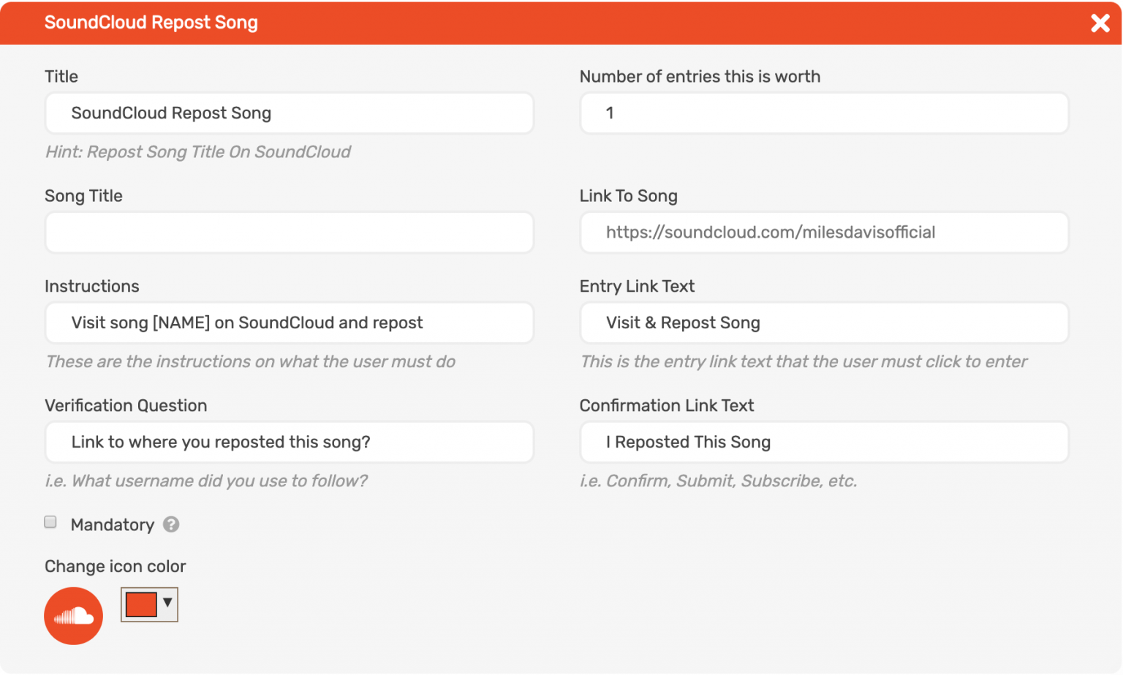
Task: Select the soundcloud.com/milesdavisofficial link text
Action: point(770,232)
